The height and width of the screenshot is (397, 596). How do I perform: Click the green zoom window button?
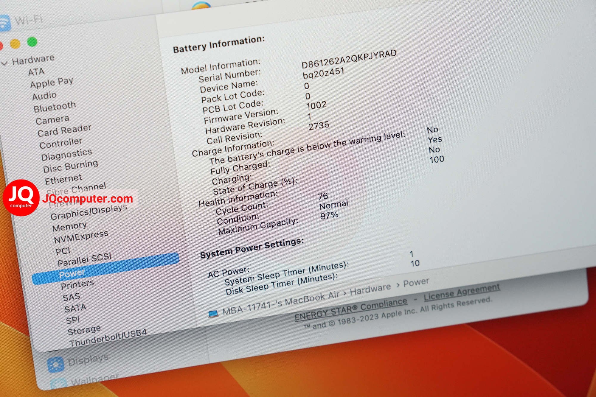[x=32, y=42]
